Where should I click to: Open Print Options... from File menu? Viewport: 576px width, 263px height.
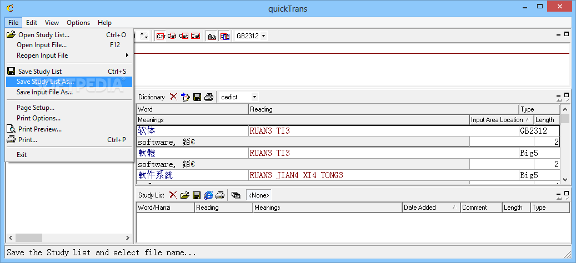tap(69, 118)
